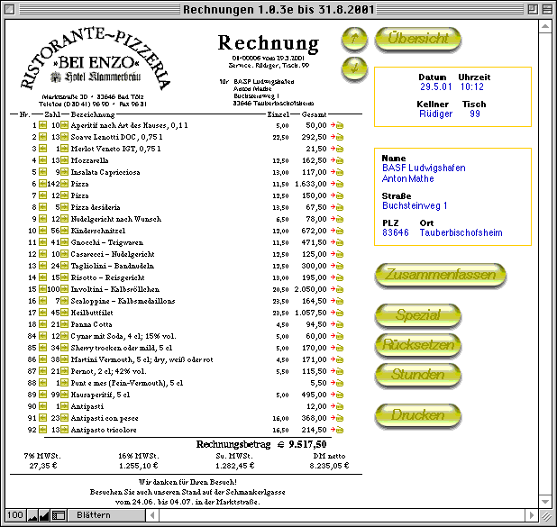This screenshot has width=557, height=527.
Task: Click left arrow icon beside quantity on Mozzarella row
Action: [x=41, y=160]
